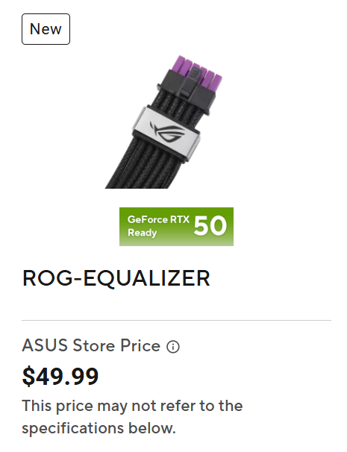Click the word Ready in green badge
Screen dimensions: 347x452
click(143, 233)
